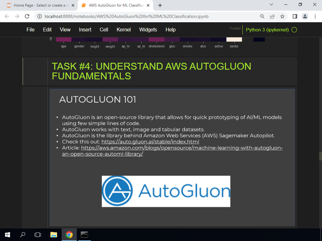This screenshot has height=241, width=322.
Task: Share this page icon
Action: pyautogui.click(x=272, y=16)
